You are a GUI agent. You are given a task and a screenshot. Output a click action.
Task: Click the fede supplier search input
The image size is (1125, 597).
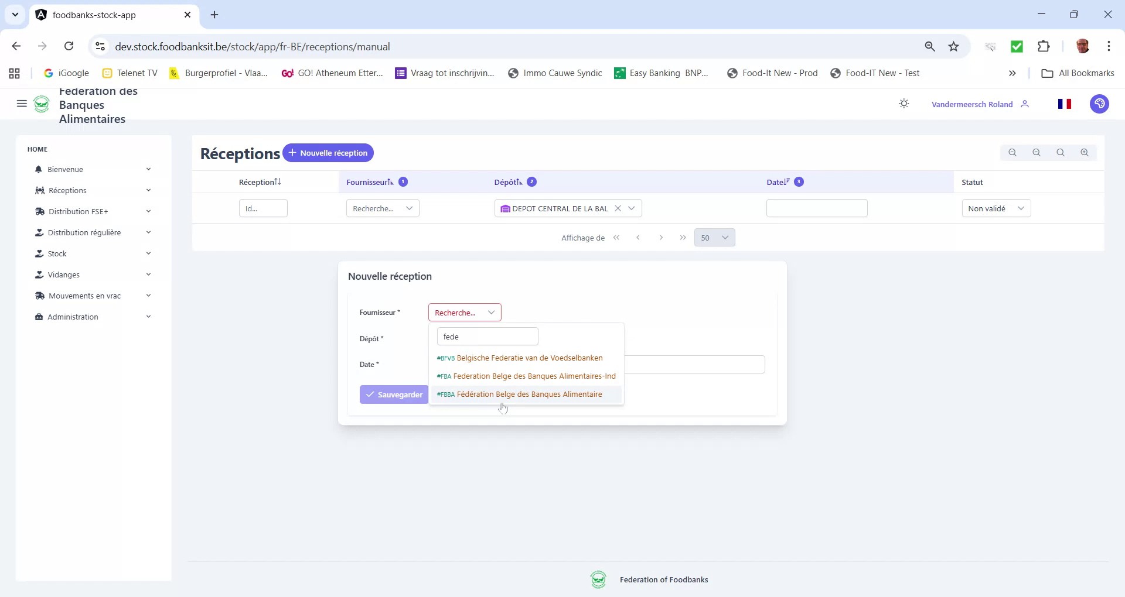[487, 336]
